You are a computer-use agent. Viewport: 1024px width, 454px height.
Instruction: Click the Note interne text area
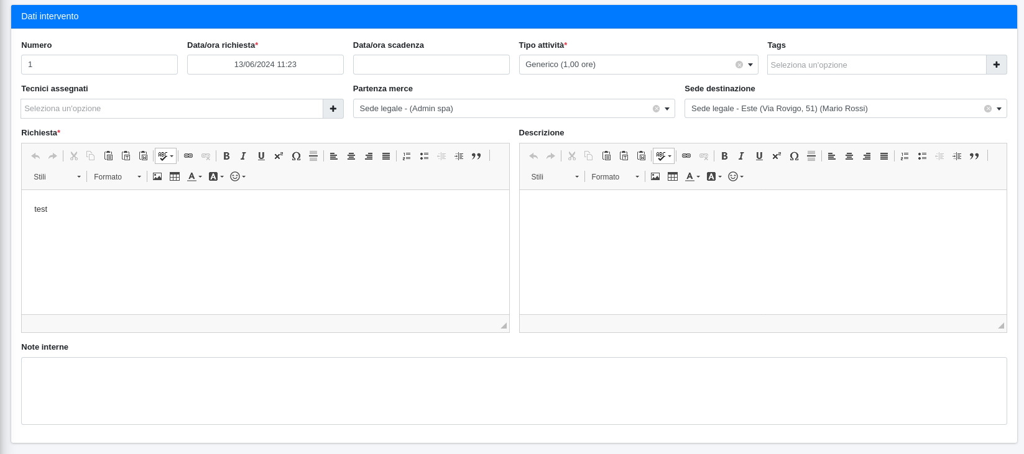pos(514,391)
